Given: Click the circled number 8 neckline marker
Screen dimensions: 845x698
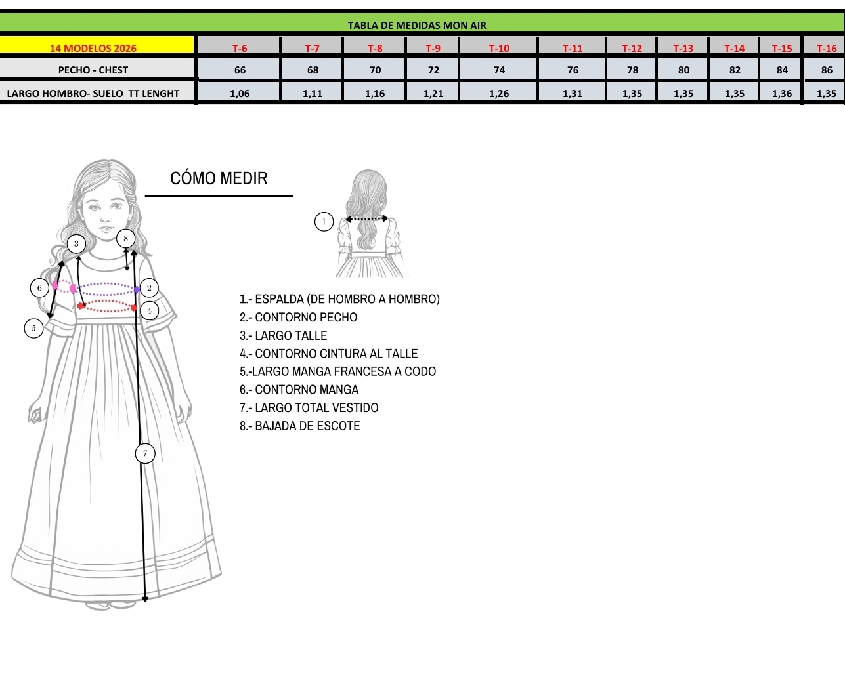Looking at the screenshot, I should [x=125, y=238].
